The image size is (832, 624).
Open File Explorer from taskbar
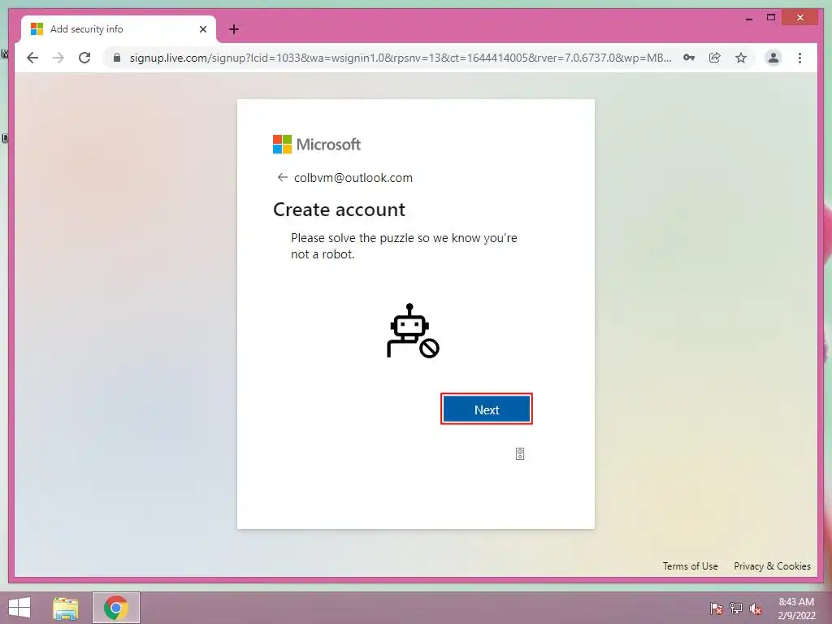click(x=66, y=608)
